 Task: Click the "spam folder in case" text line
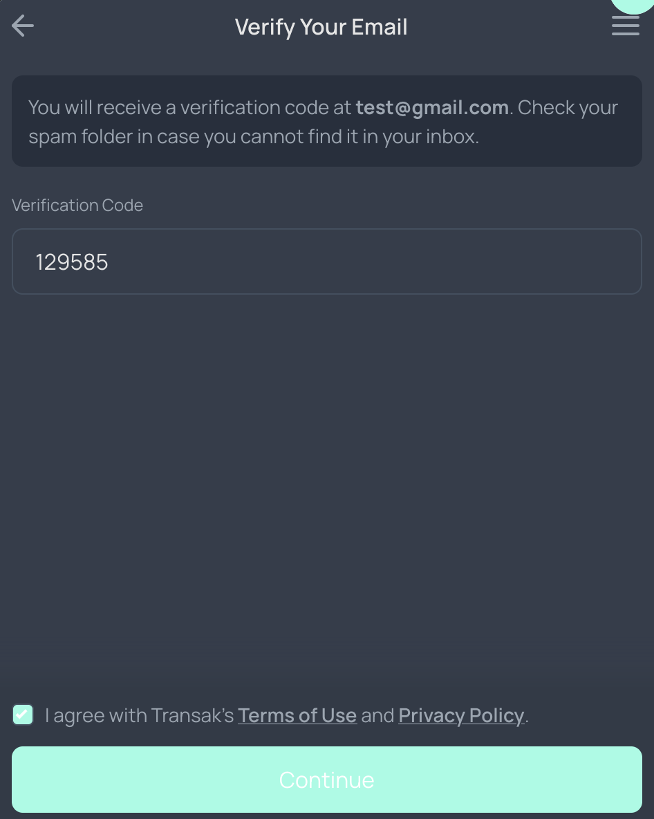(x=114, y=137)
